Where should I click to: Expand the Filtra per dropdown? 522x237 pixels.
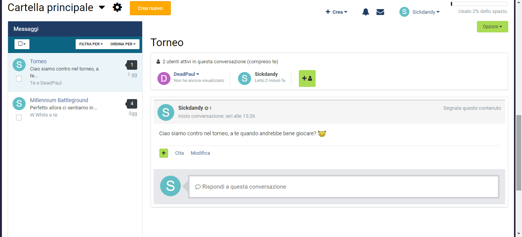point(91,44)
